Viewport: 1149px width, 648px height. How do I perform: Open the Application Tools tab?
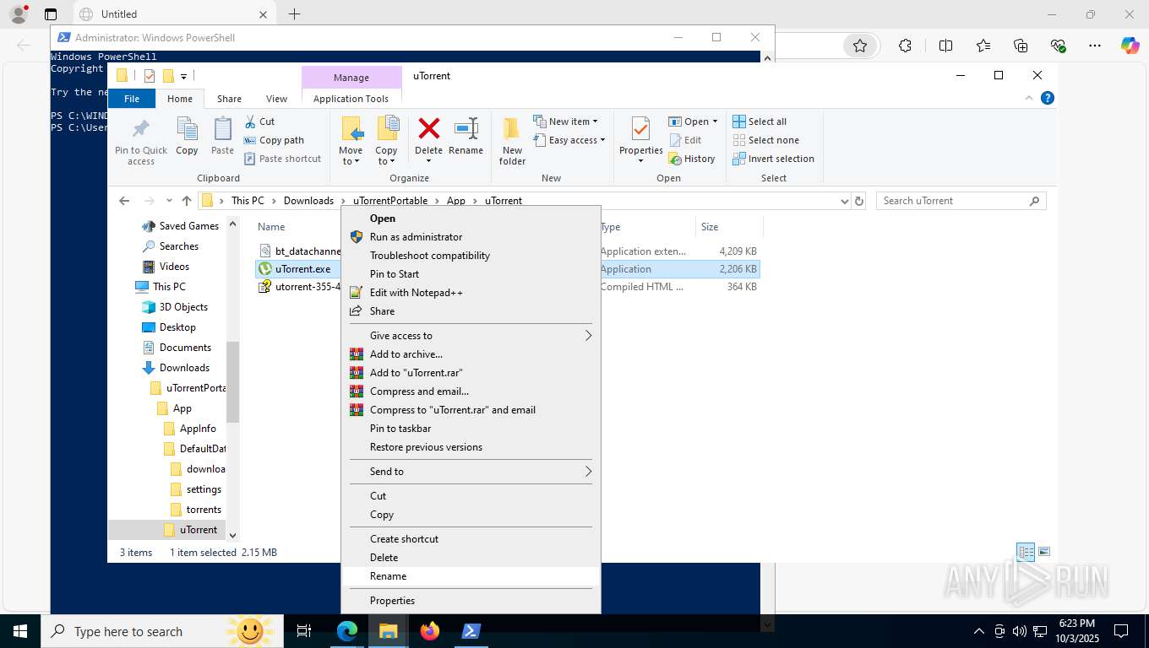pyautogui.click(x=351, y=99)
